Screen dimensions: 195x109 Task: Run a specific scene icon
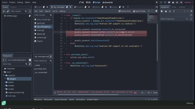pyautogui.click(x=177, y=2)
